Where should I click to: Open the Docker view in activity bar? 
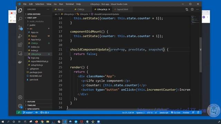(20, 62)
